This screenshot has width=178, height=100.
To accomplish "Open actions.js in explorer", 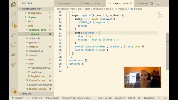I will point(36,38).
